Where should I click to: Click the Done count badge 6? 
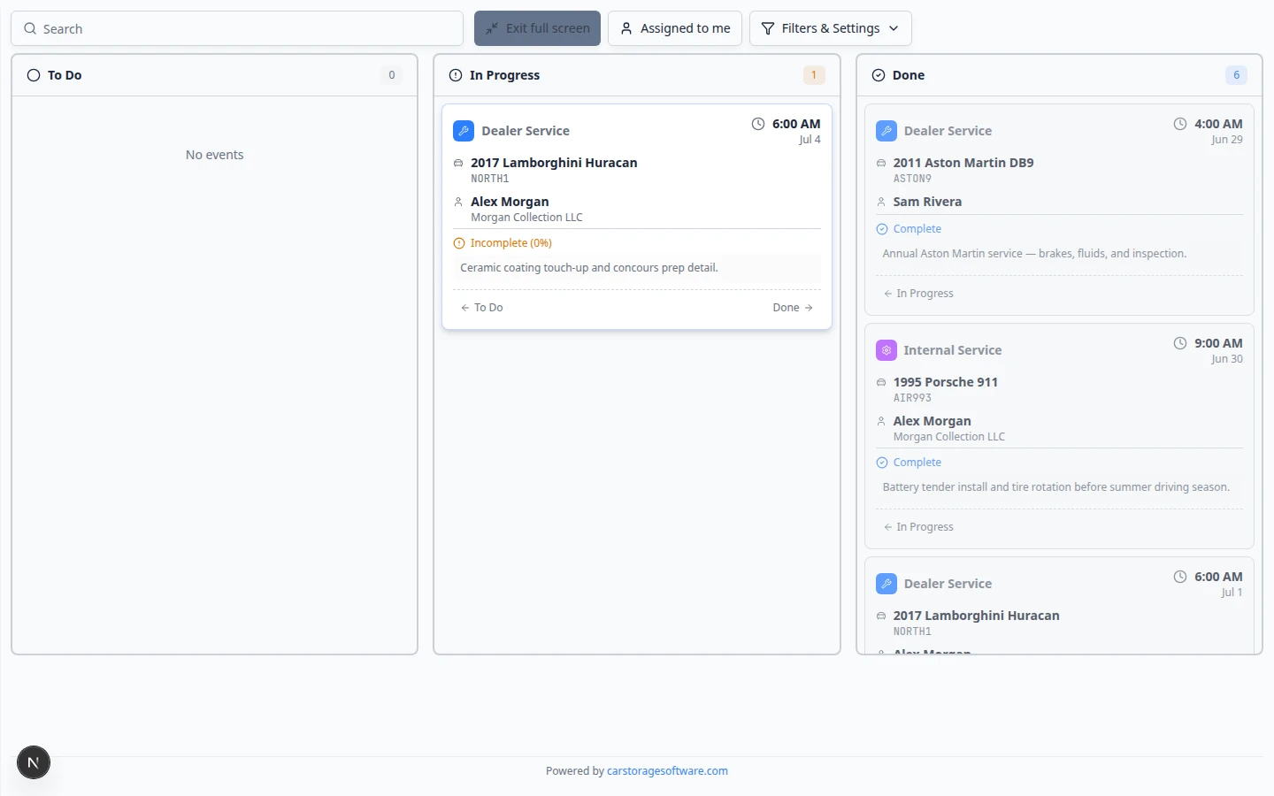(x=1236, y=75)
